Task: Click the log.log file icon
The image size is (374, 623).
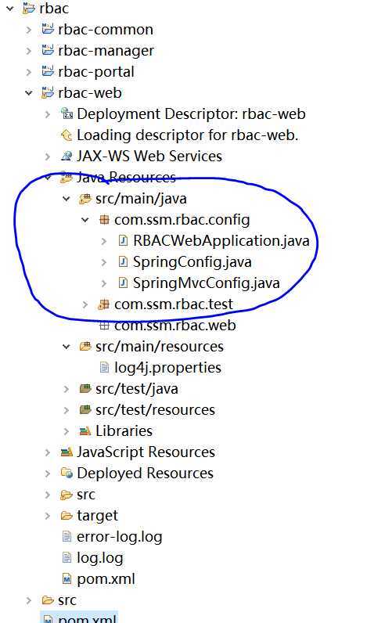Action: pos(67,557)
